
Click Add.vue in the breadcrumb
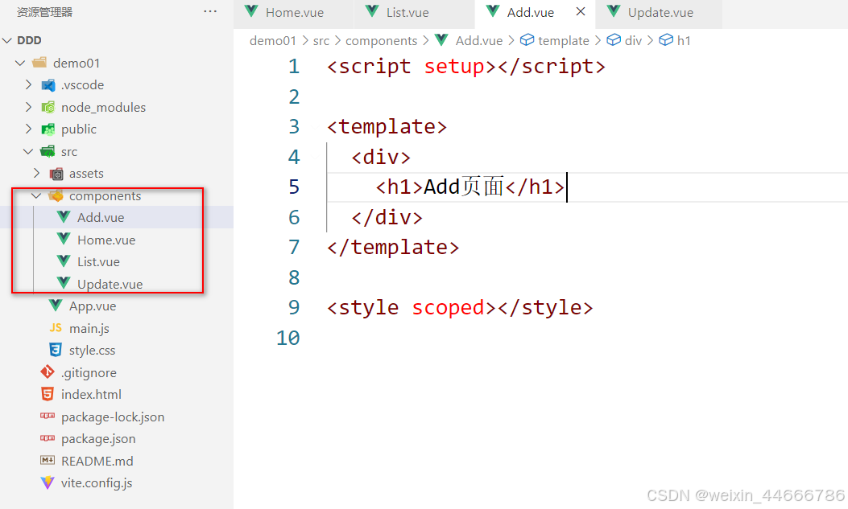click(x=478, y=40)
